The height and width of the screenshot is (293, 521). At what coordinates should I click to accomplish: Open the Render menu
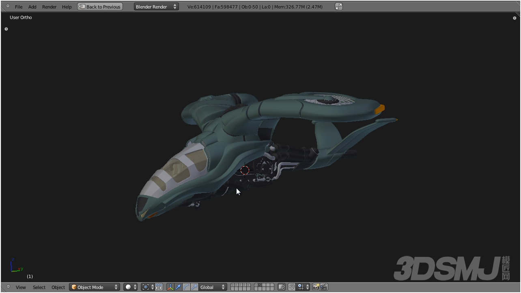pyautogui.click(x=50, y=7)
